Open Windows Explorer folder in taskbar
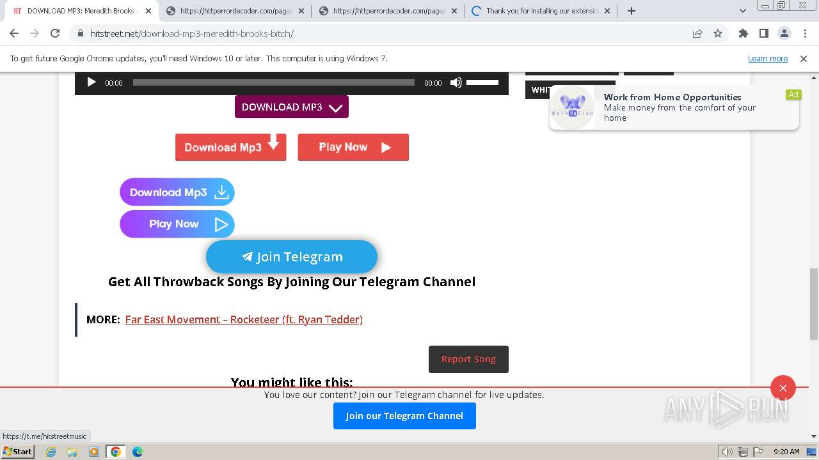The image size is (819, 460). coord(72,452)
